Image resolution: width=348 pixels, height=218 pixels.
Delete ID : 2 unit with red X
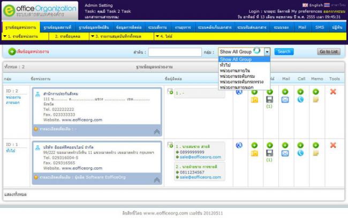(x=333, y=91)
